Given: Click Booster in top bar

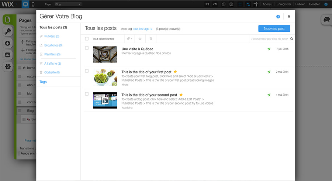Looking at the screenshot, I should (x=314, y=4).
